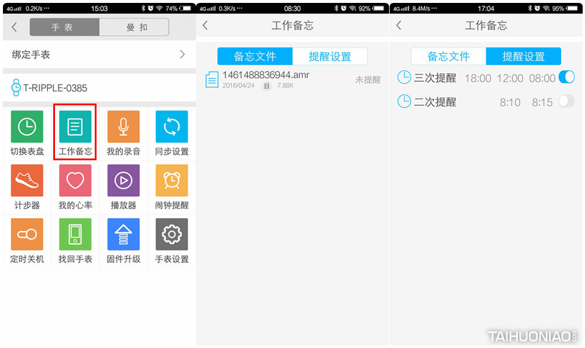Select the 备忘文件 tab

click(x=448, y=56)
